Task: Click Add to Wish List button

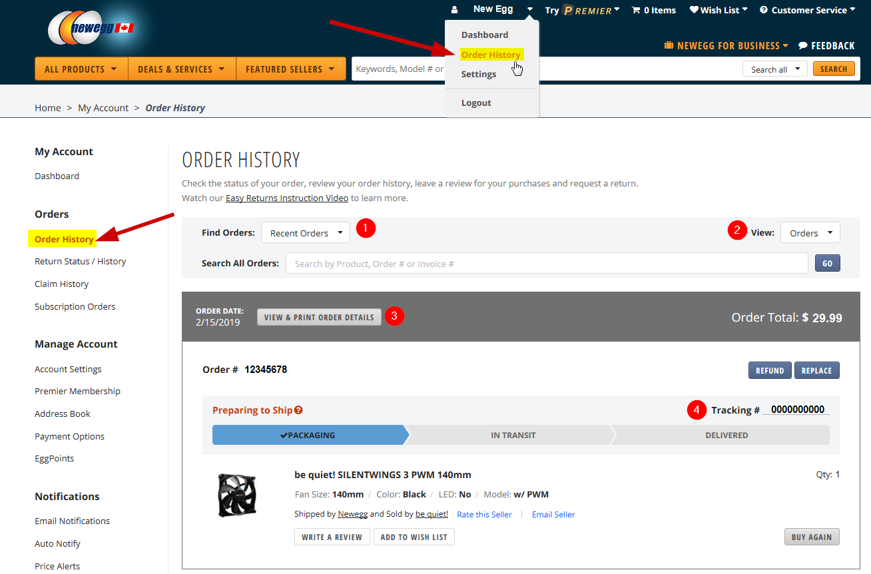Action: [414, 537]
